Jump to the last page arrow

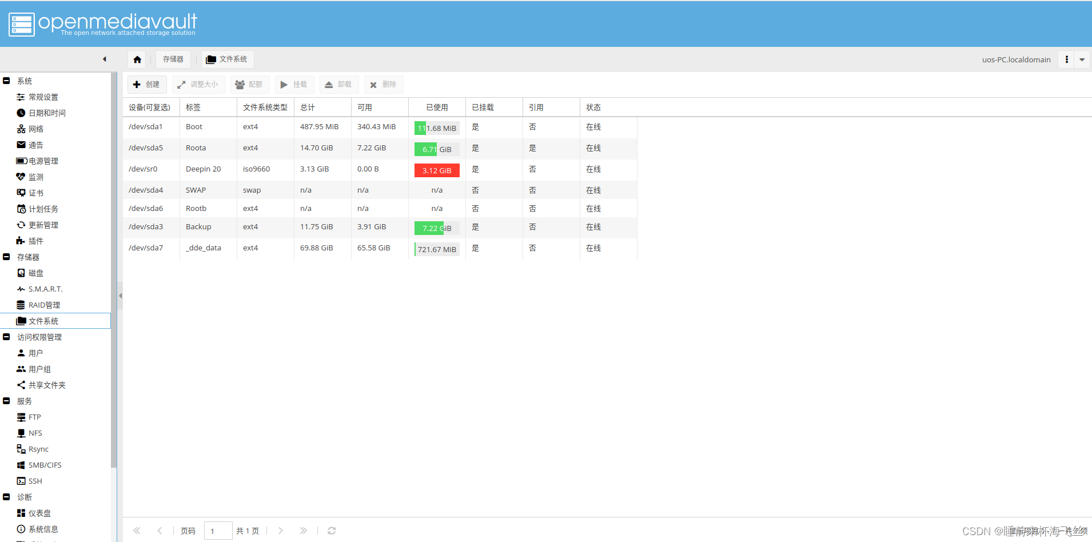click(304, 531)
